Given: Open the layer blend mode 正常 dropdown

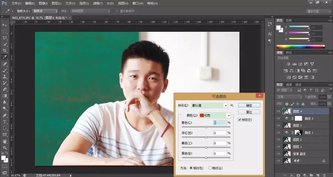Looking at the screenshot, I should [289, 97].
